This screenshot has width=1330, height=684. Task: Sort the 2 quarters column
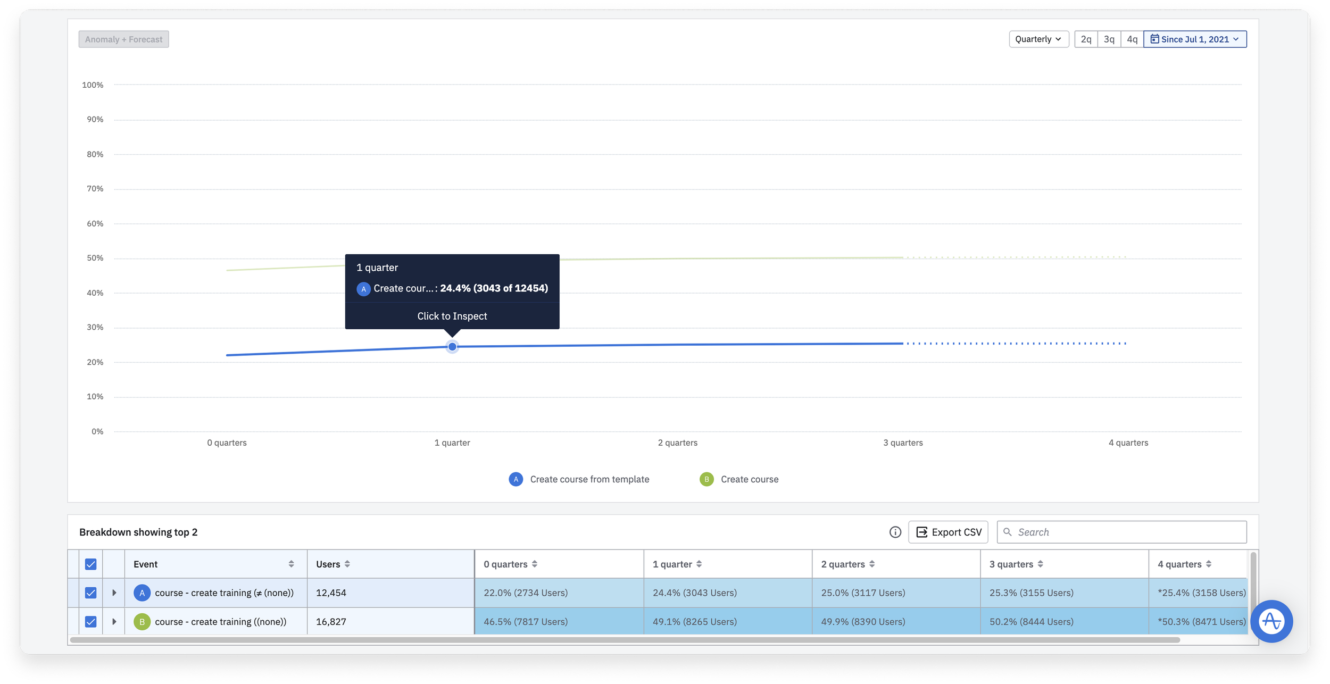pos(872,564)
